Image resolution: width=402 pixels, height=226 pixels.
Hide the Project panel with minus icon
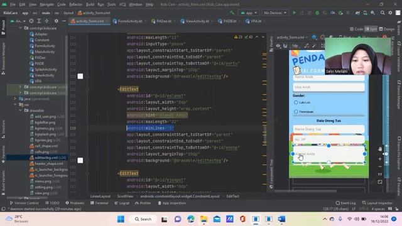tap(64, 21)
